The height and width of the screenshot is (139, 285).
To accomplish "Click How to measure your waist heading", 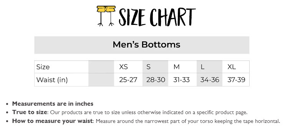I will [52, 121].
